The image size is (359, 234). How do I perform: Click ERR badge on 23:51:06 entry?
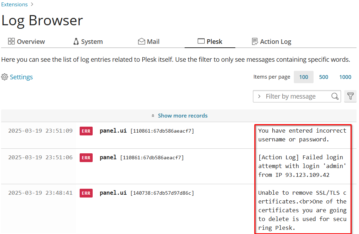point(86,158)
